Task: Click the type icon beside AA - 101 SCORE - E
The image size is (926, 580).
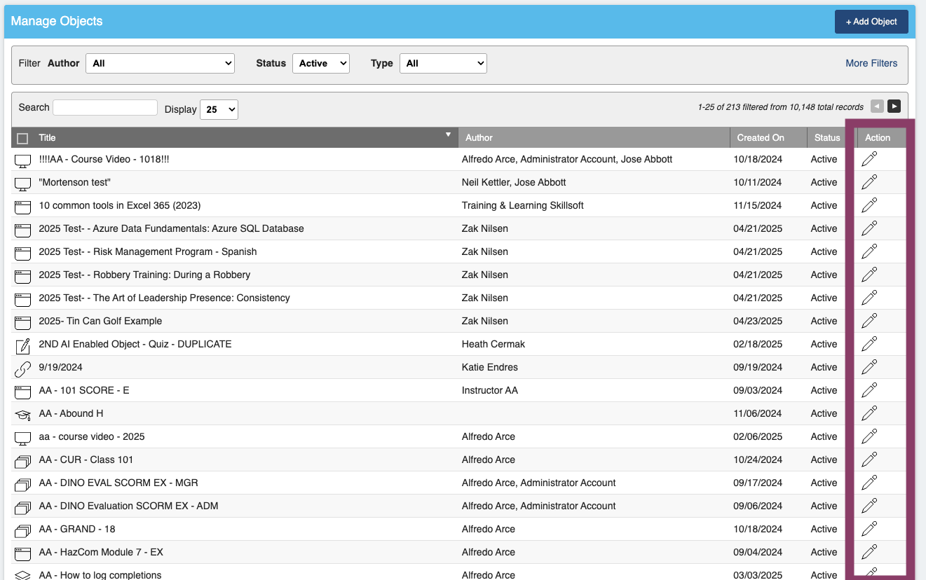Action: tap(23, 392)
